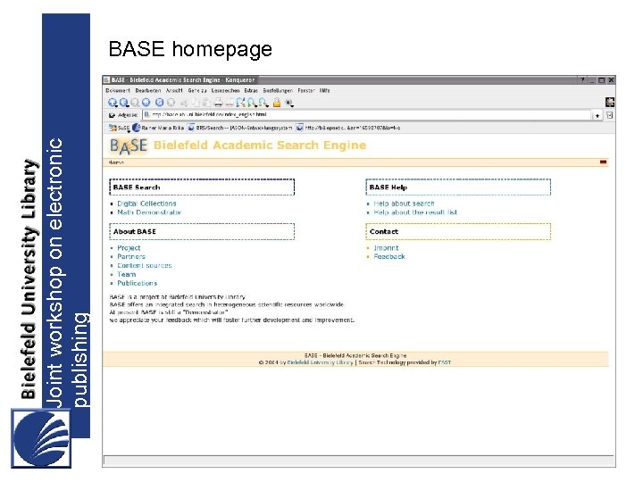
Task: Open the SuSE bookmark folder
Action: pos(120,128)
